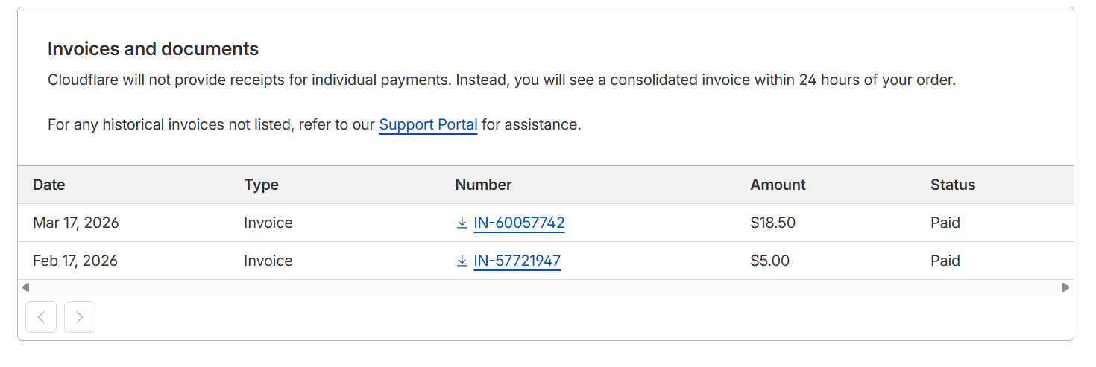Image resolution: width=1096 pixels, height=367 pixels.
Task: Go to the previous page of invoices
Action: tap(41, 317)
